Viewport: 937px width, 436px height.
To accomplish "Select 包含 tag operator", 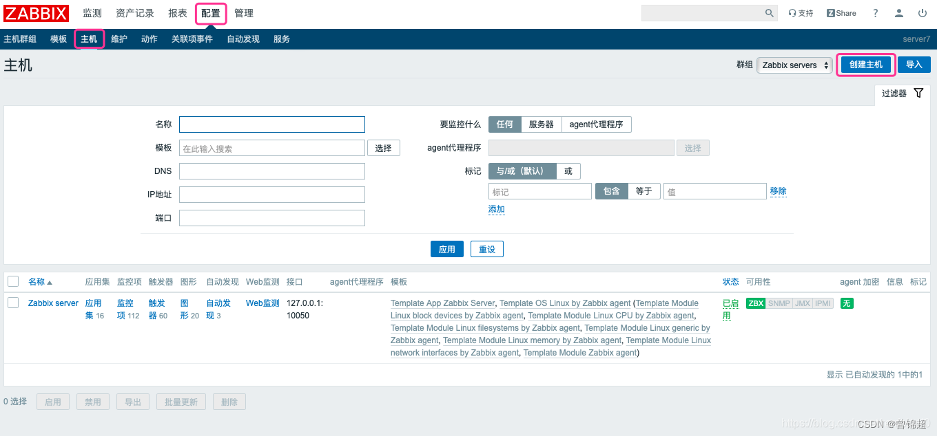I will click(x=612, y=191).
